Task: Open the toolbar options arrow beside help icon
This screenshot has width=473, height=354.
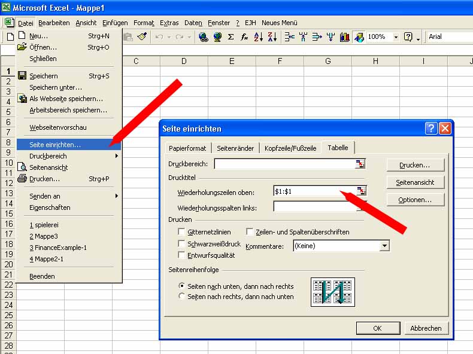Action: (418, 38)
